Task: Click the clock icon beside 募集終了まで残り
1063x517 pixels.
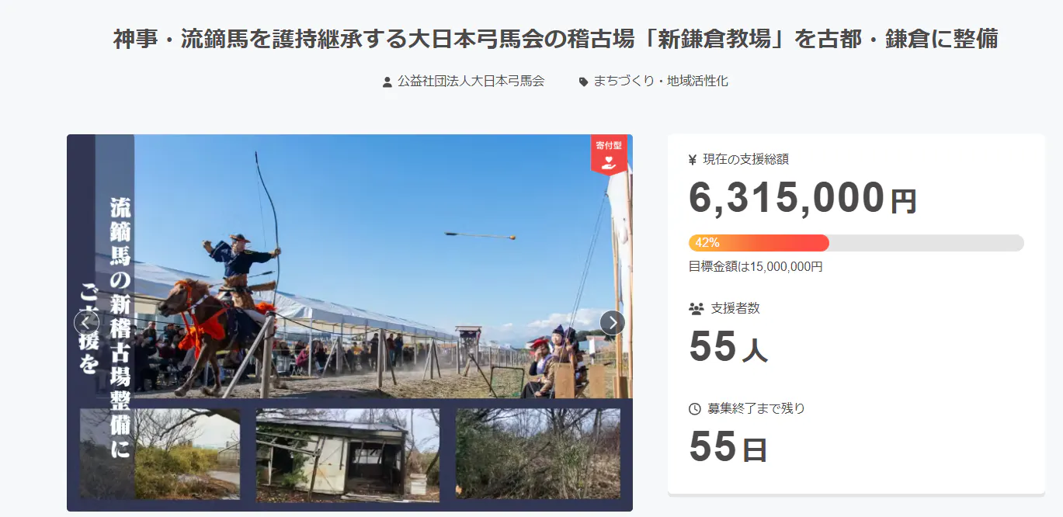Action: pos(695,408)
